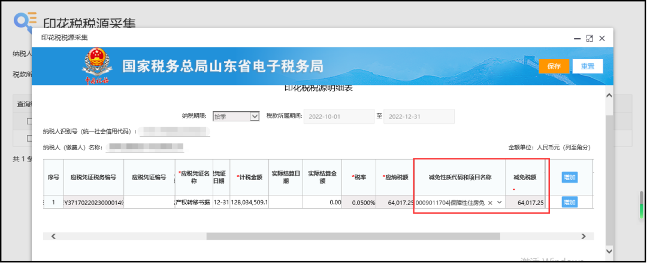
Task: Minimize the 印花税税源采集 dialog
Action: tap(578, 38)
